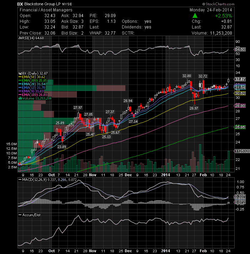This screenshot has height=254, width=250.
Task: Click the EMA(200) 25.85 legend text
Action: click(x=34, y=81)
